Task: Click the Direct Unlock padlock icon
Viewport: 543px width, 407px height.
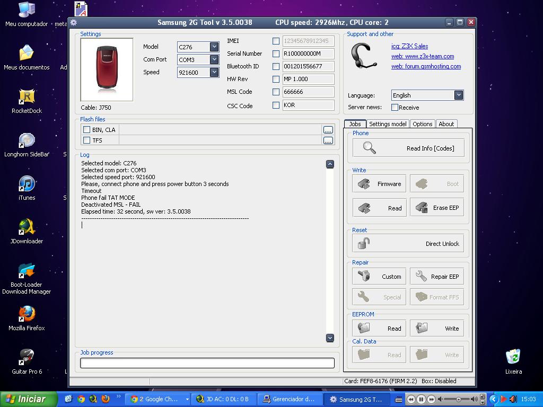Action: (364, 244)
